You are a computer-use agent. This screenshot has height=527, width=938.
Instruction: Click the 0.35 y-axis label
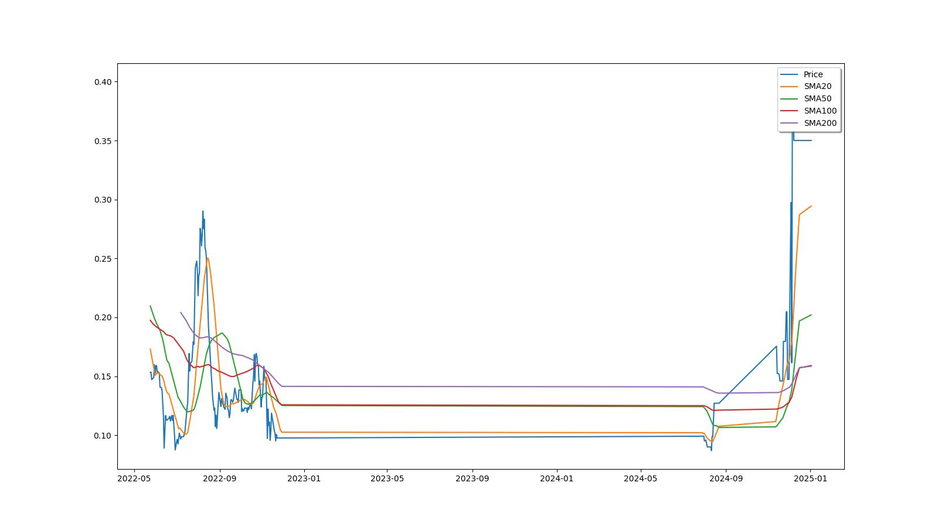coord(103,141)
